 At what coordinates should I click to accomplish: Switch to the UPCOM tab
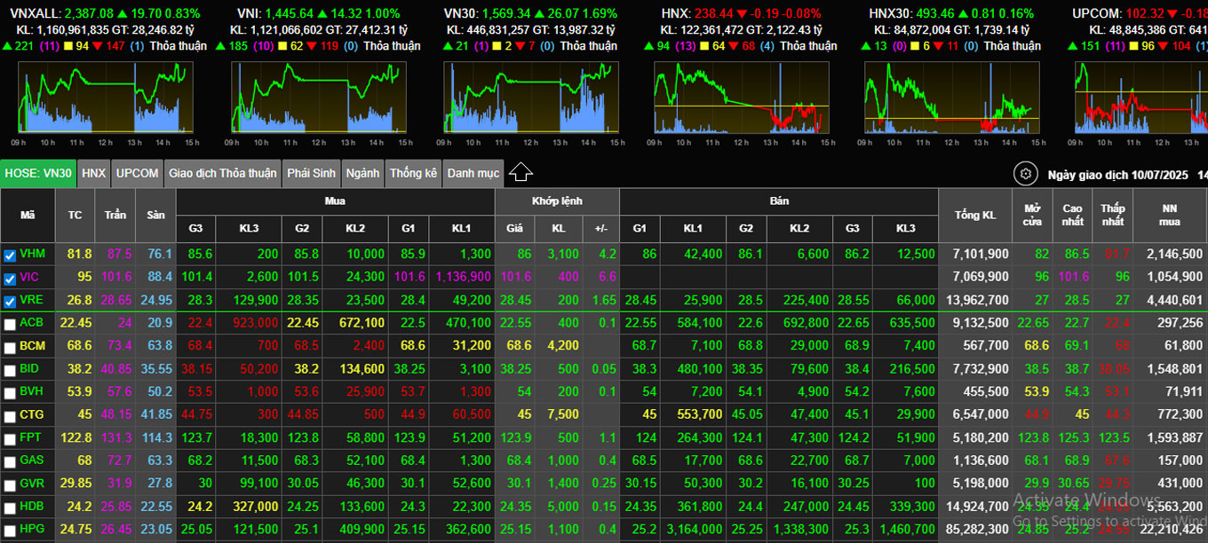(137, 174)
